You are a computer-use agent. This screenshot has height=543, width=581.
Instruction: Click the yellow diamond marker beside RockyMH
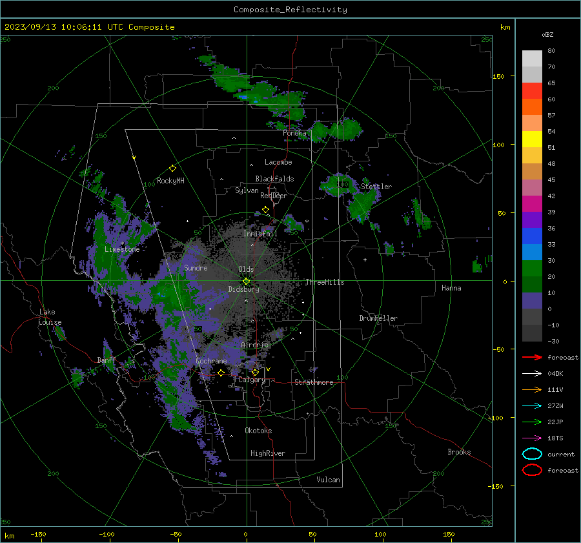(x=172, y=169)
